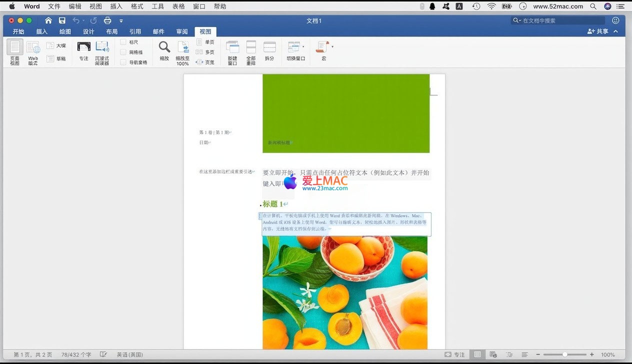
Task: Click the 全部重排 (Arrange All) icon
Action: coord(251,47)
